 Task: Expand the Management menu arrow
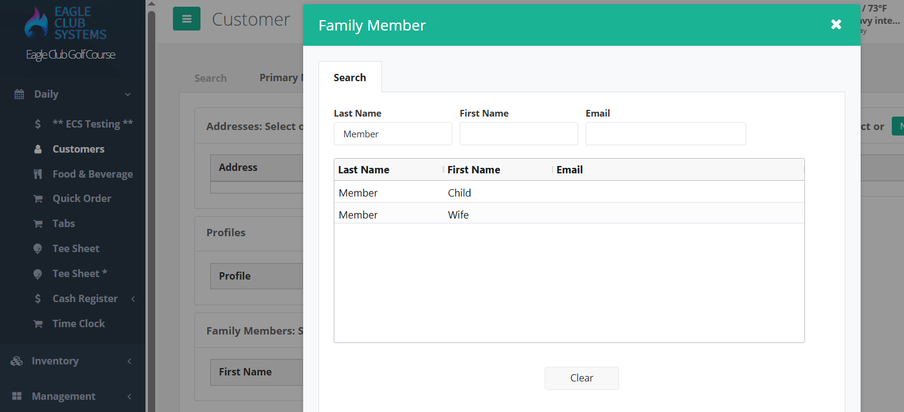point(129,396)
